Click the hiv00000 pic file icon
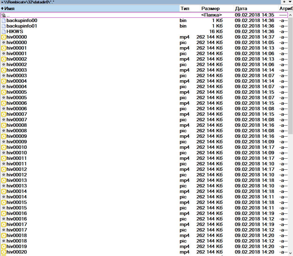Screen dimensions: 293x256 point(4,42)
